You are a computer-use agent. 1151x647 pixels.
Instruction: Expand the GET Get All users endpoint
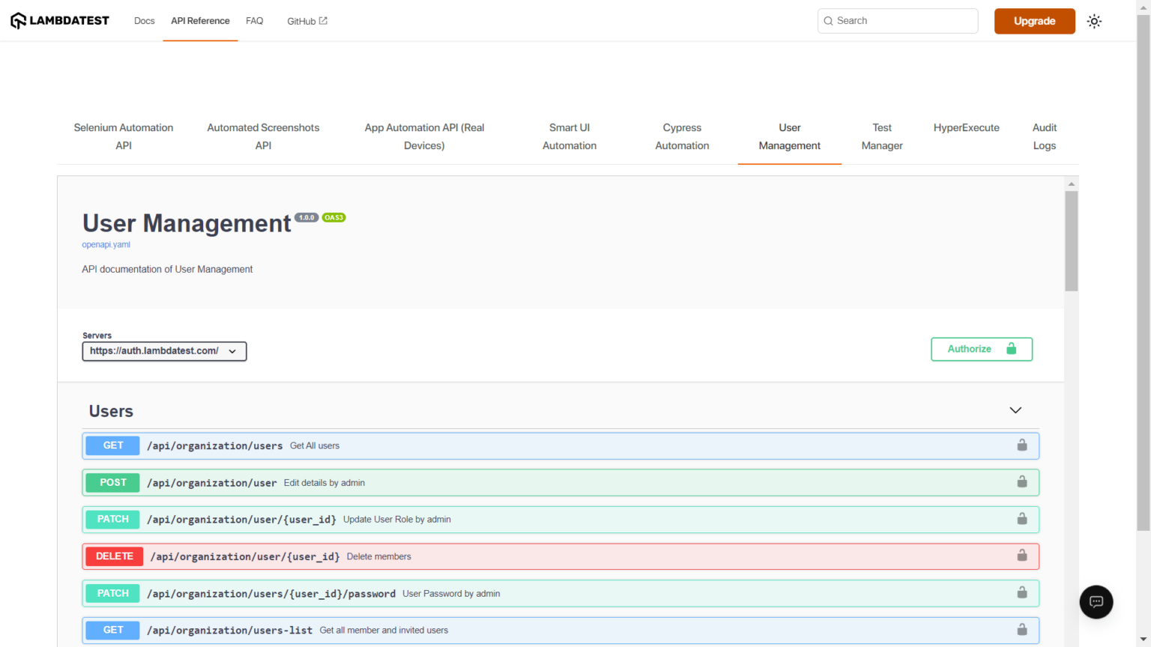coord(525,446)
